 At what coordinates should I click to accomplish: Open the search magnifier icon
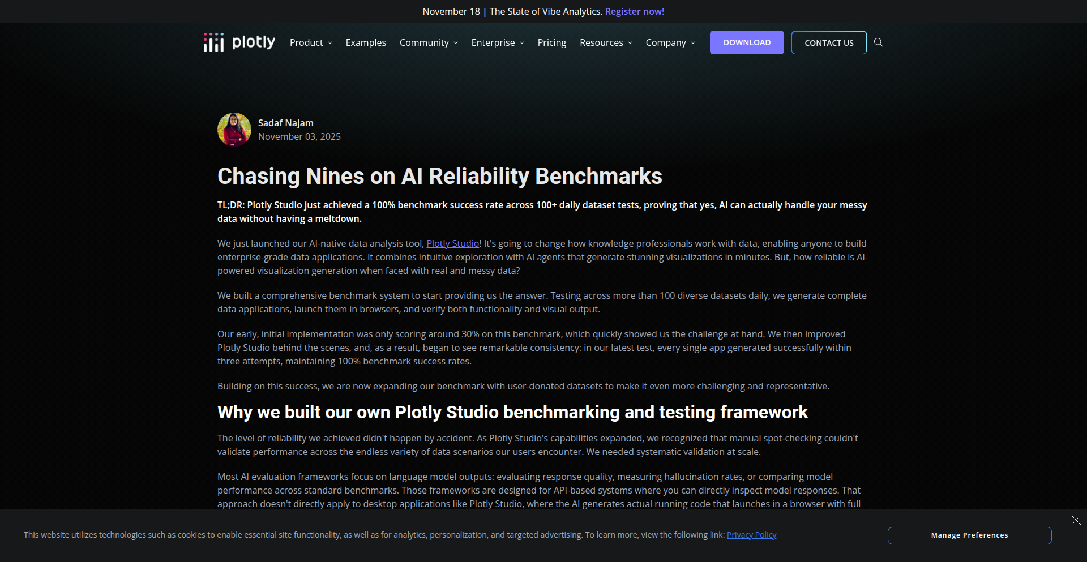878,42
